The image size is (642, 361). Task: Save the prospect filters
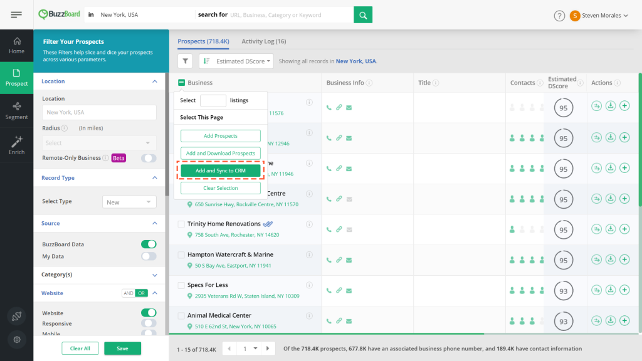point(122,348)
